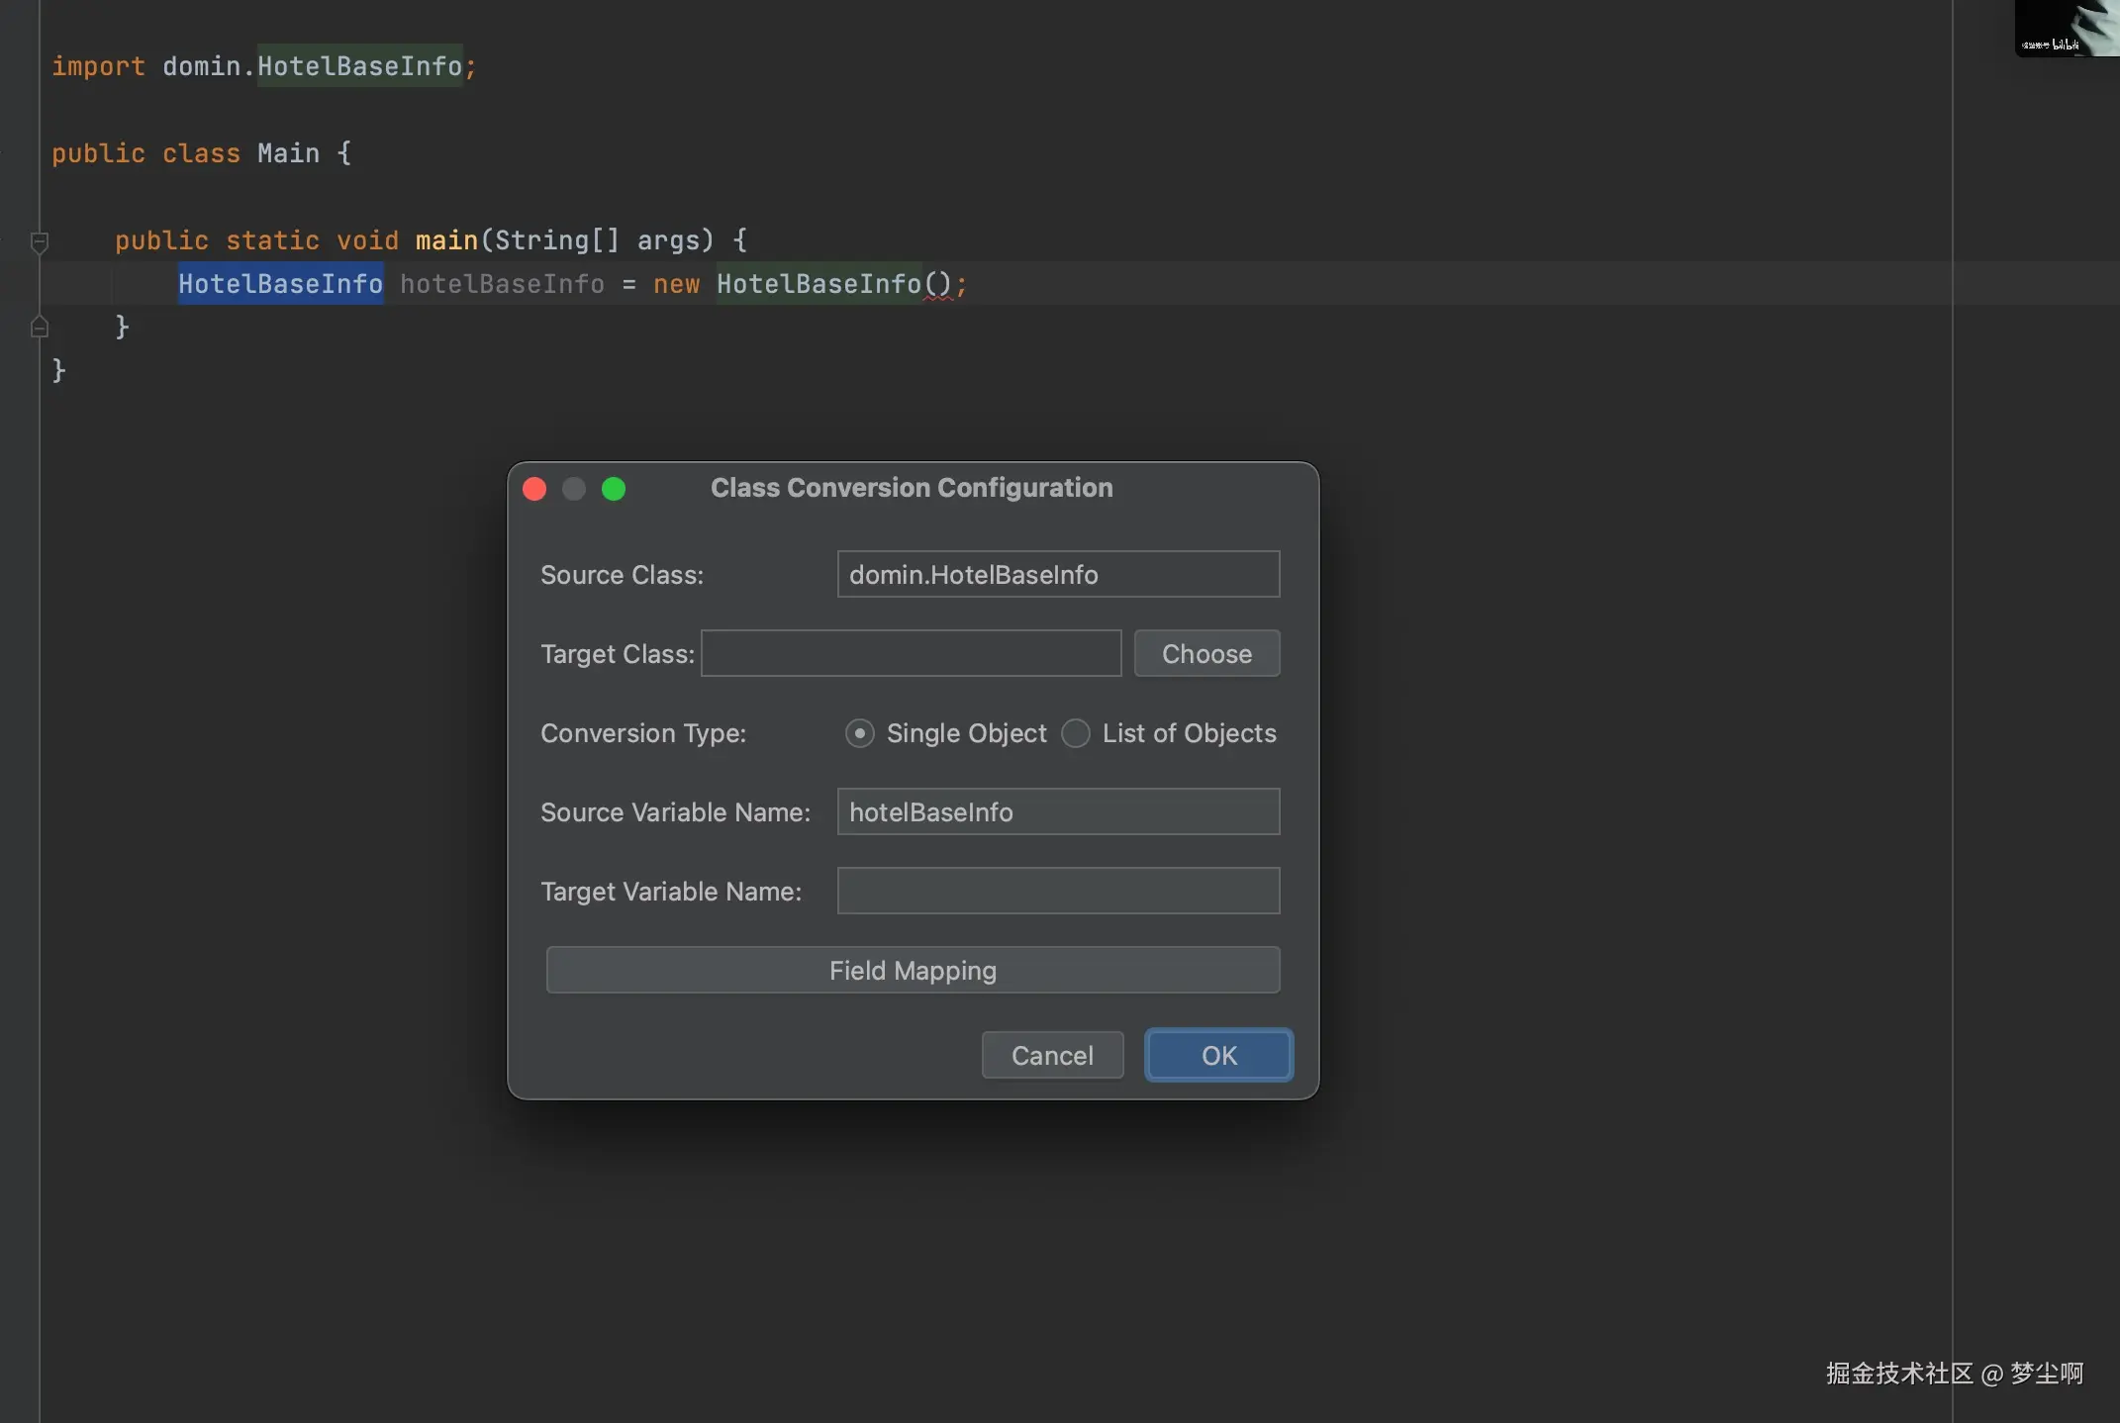Click the grey minimize dialog button
Screen dimensions: 2120x1423
(x=574, y=489)
